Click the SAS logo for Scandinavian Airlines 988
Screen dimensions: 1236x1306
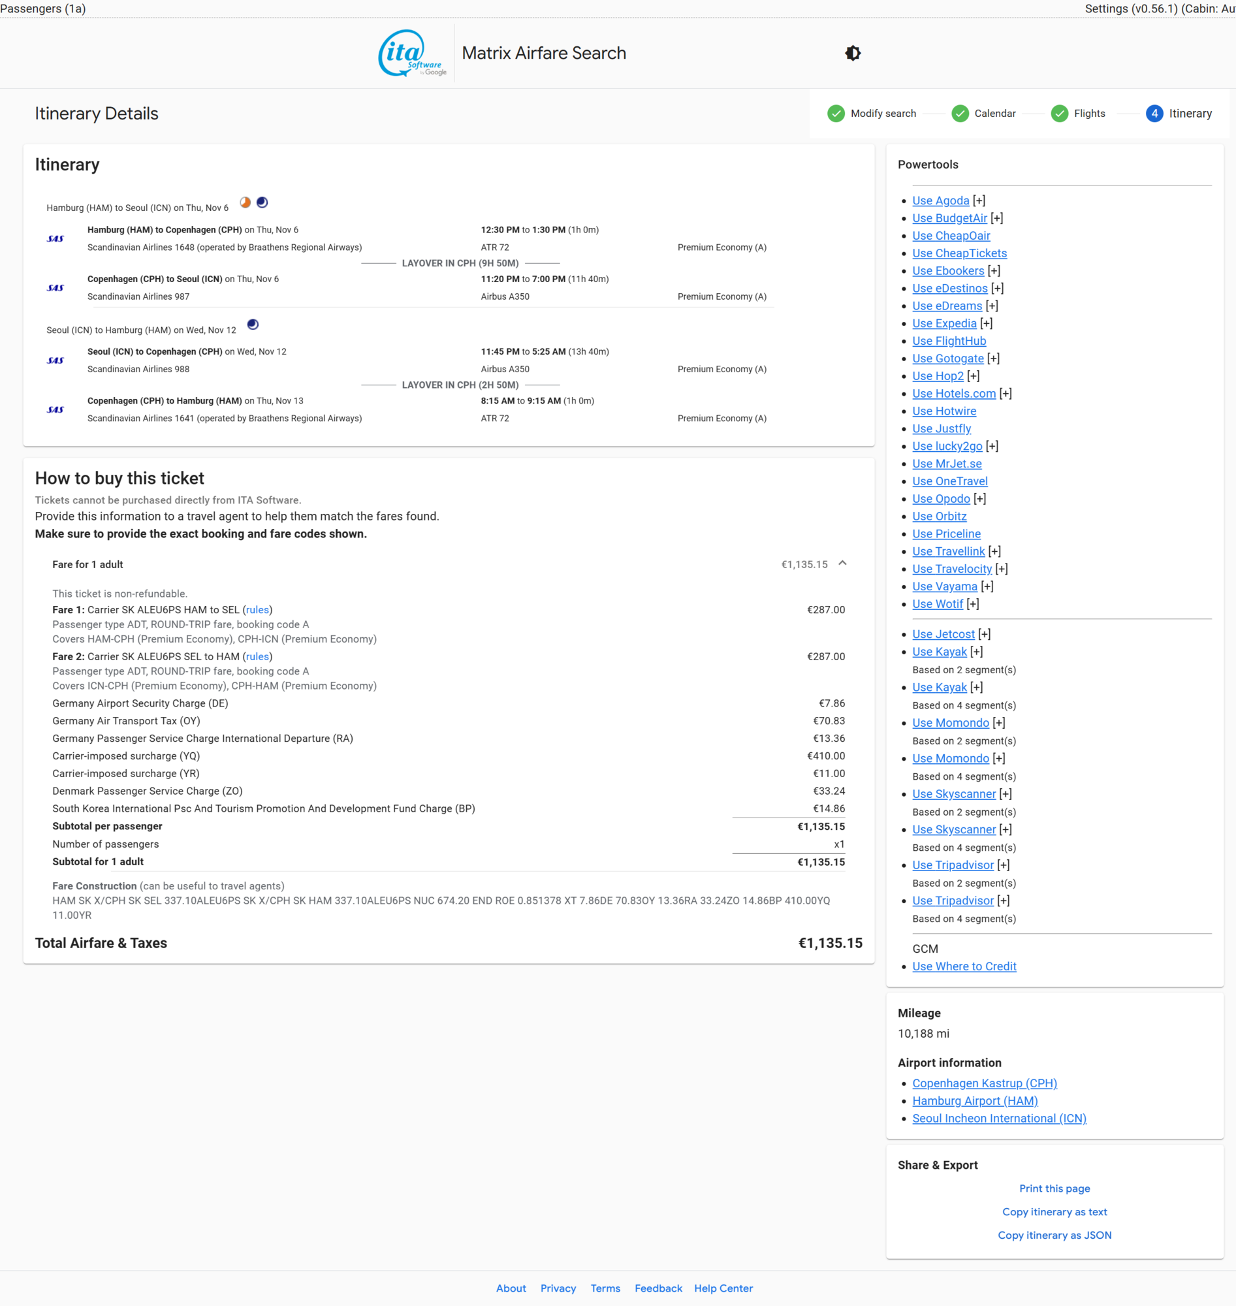(56, 360)
